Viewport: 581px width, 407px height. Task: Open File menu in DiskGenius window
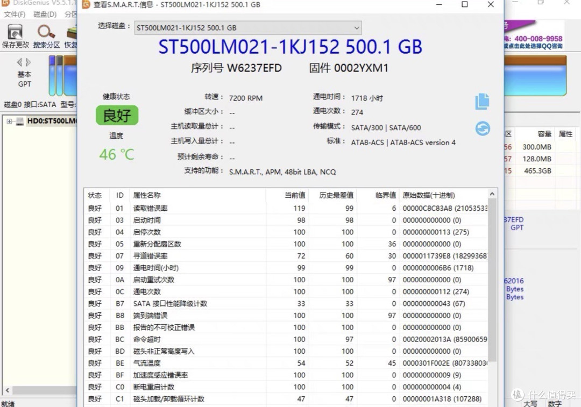15,15
